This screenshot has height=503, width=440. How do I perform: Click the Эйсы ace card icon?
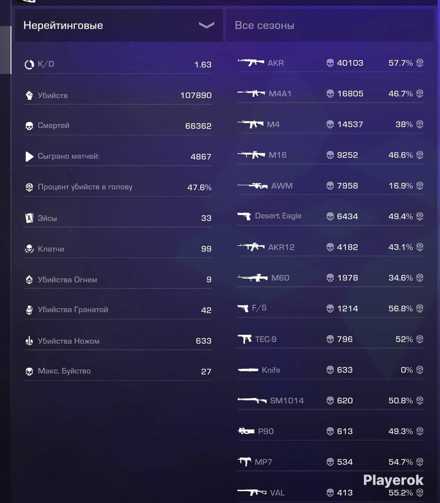tap(29, 218)
